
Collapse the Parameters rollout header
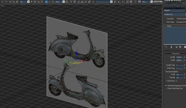pyautogui.click(x=175, y=54)
